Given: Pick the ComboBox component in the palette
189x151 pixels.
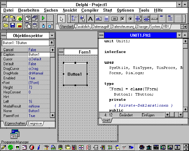Looking at the screenshot, I should click(146, 19).
